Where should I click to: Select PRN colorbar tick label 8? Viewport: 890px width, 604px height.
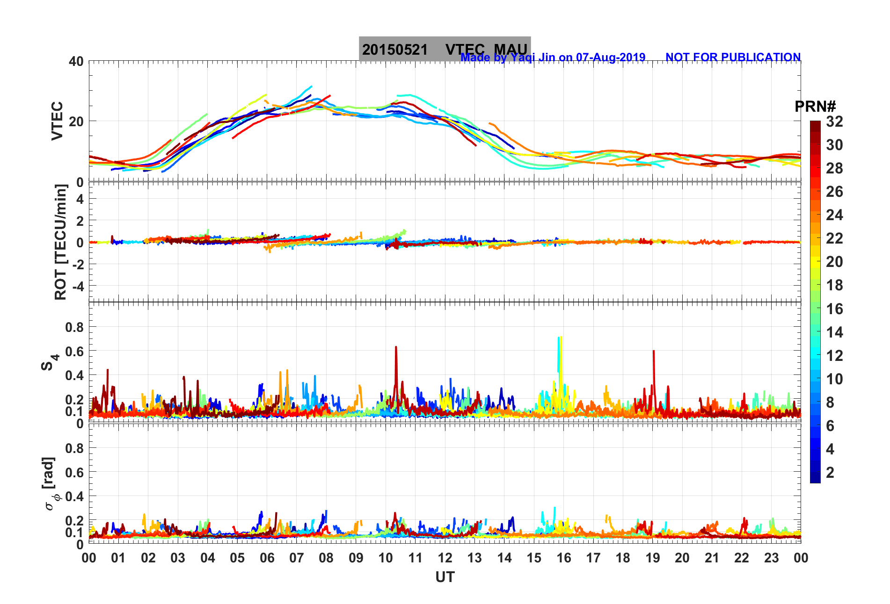pyautogui.click(x=830, y=403)
